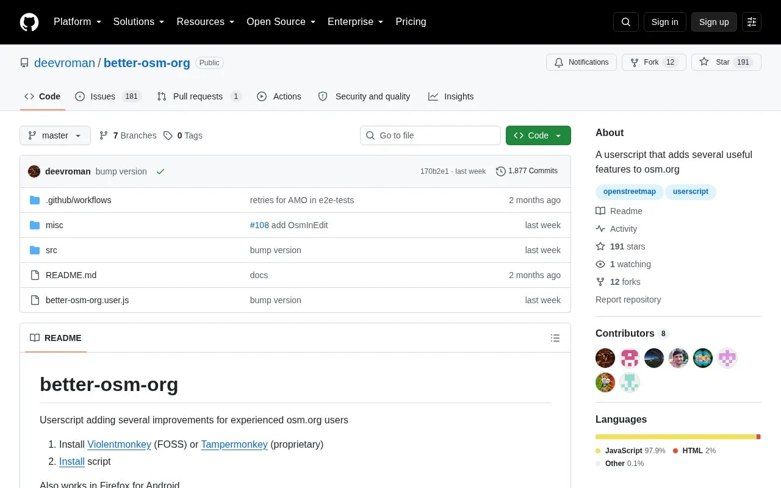The width and height of the screenshot is (781, 488).
Task: Open the appearance settings icon button
Action: 752,22
